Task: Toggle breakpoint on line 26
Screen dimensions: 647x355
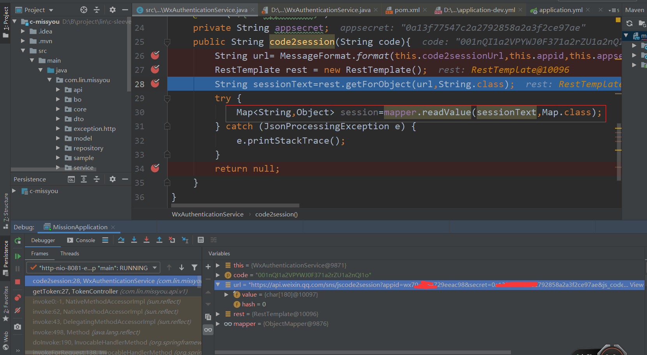Action: [155, 55]
